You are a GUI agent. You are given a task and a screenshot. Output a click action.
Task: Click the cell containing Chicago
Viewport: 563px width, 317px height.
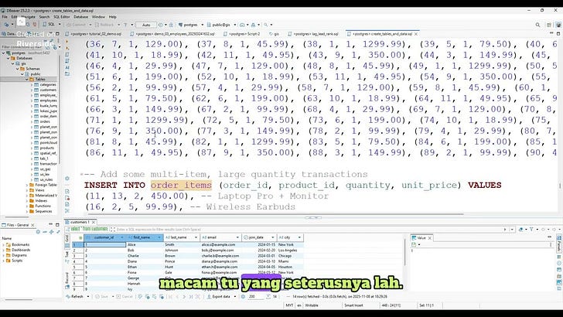290,256
